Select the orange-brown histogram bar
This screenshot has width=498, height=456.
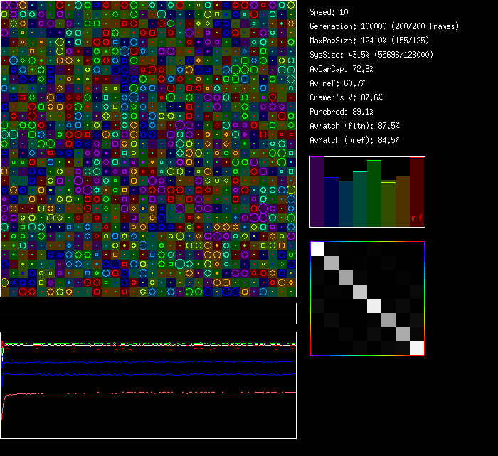point(403,202)
